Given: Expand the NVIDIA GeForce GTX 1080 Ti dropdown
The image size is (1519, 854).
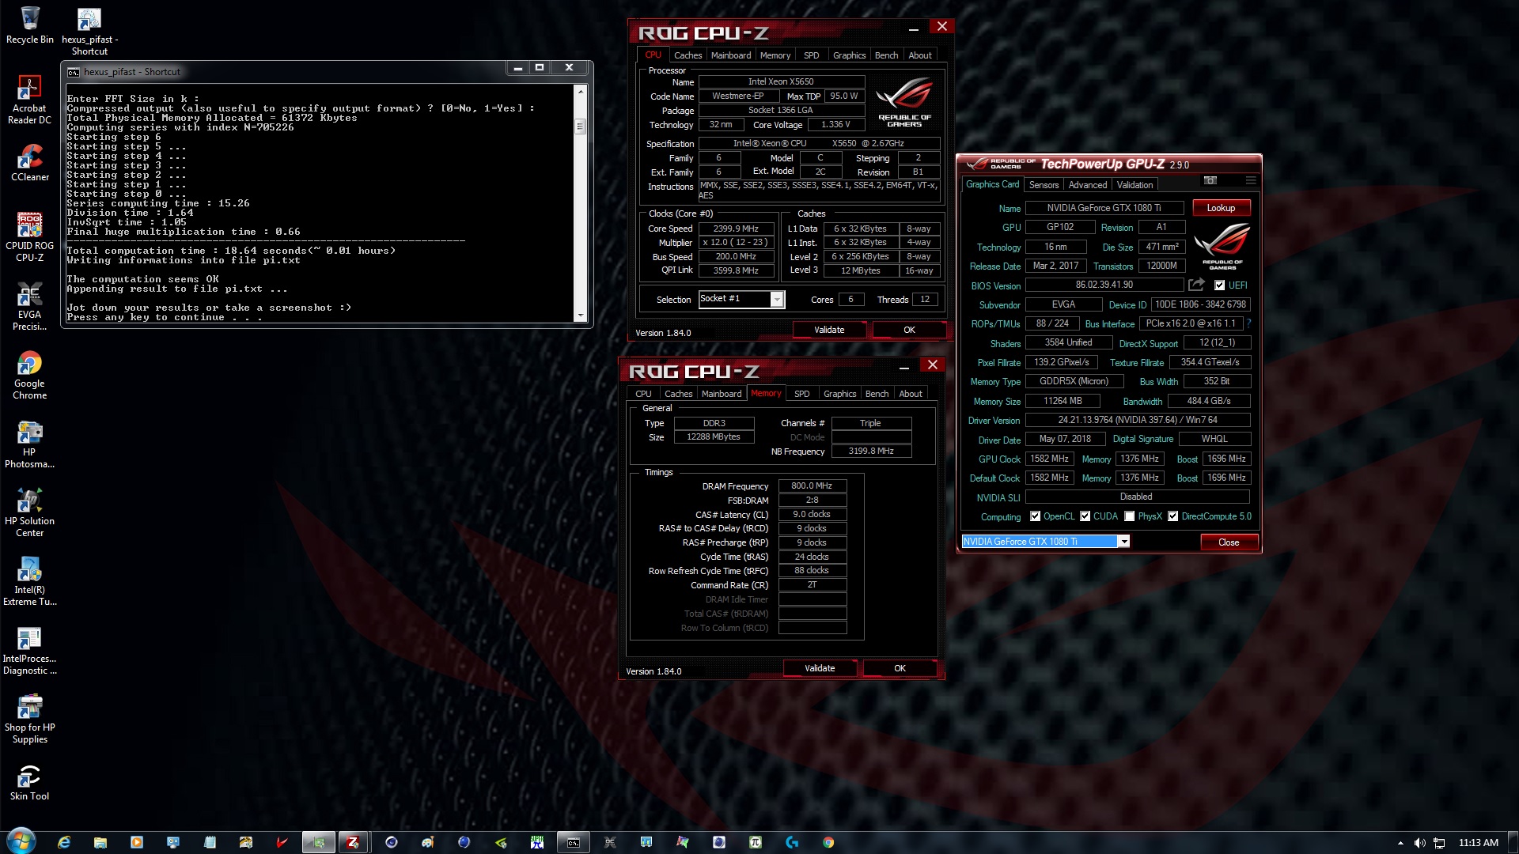Looking at the screenshot, I should point(1123,542).
